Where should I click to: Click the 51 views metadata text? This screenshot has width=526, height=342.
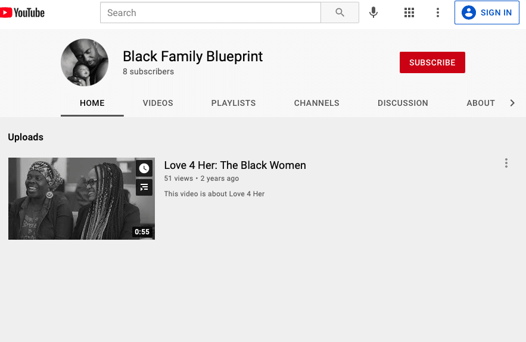click(179, 178)
